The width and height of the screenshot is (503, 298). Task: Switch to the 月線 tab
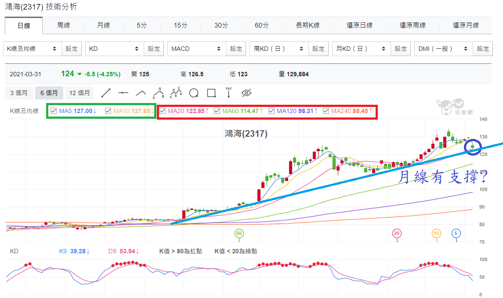103,25
